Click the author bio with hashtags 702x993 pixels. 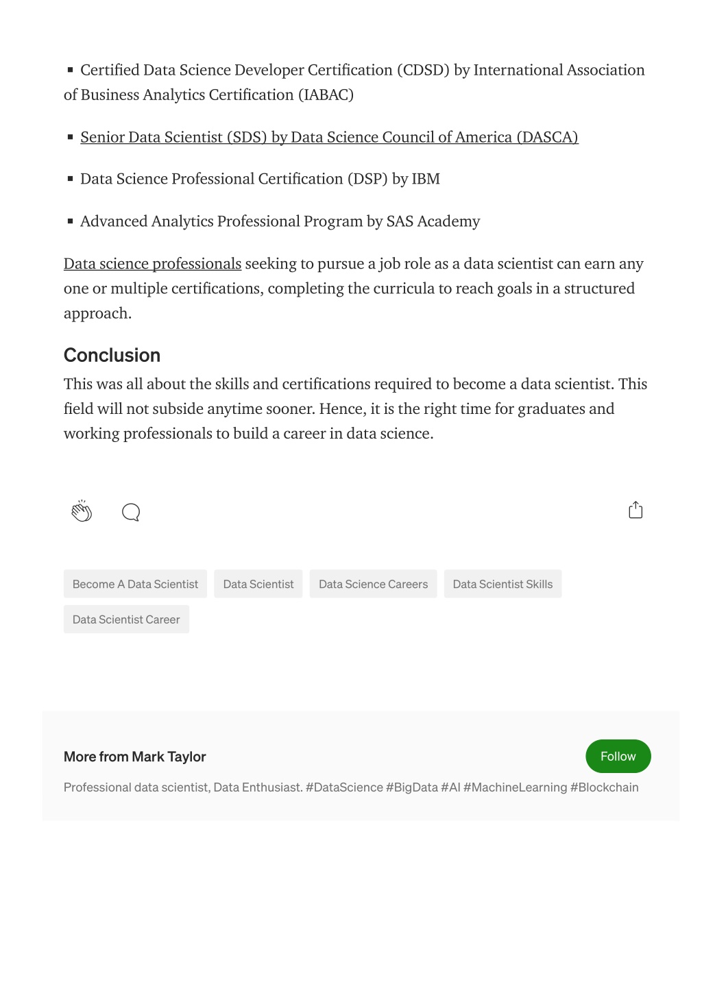click(351, 787)
